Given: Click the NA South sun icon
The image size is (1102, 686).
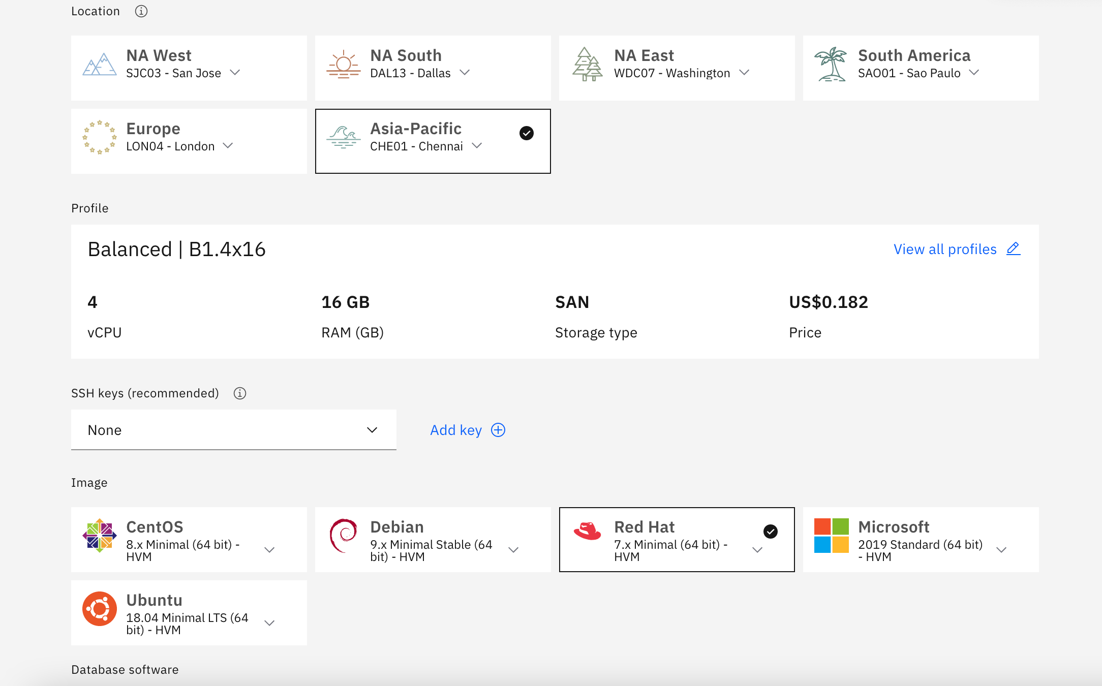Looking at the screenshot, I should click(x=344, y=65).
